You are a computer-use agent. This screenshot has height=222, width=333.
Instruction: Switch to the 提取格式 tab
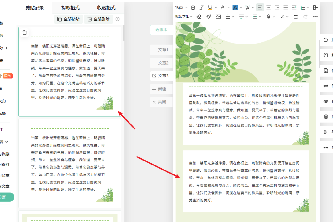(70, 8)
